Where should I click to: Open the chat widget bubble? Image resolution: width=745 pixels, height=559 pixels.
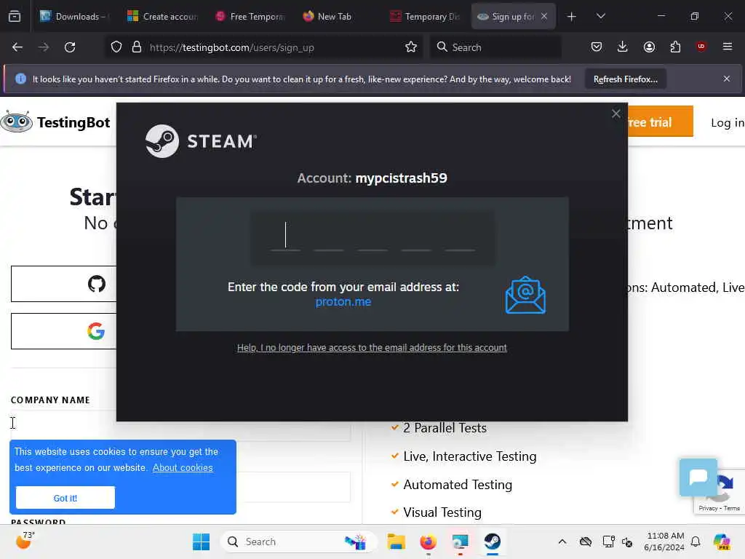(698, 477)
